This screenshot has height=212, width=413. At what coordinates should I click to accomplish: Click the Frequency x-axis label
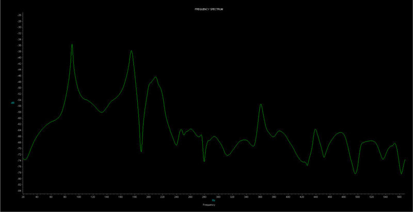[209, 205]
